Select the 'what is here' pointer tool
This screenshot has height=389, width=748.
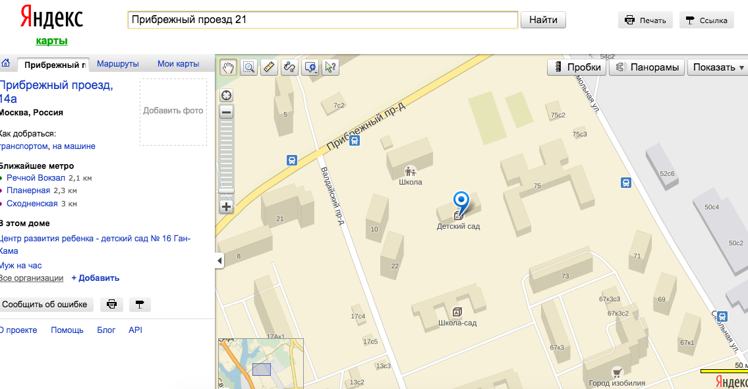coord(330,67)
